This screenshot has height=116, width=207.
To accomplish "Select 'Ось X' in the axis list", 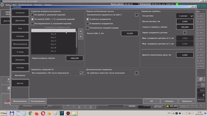I will tap(53, 51).
